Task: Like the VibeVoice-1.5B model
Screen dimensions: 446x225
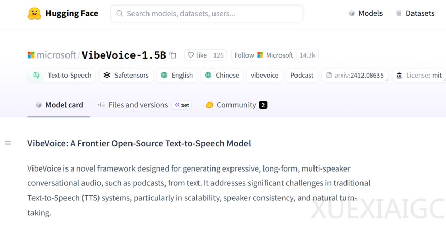Action: click(x=197, y=55)
